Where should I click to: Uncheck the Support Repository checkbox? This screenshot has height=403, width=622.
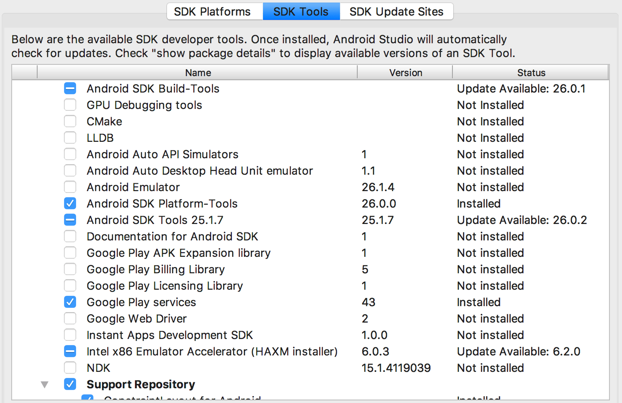click(x=70, y=384)
